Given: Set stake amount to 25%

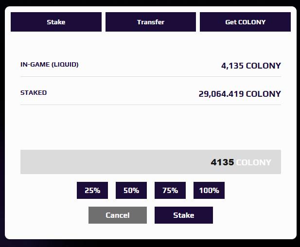Looking at the screenshot, I should click(x=92, y=191).
